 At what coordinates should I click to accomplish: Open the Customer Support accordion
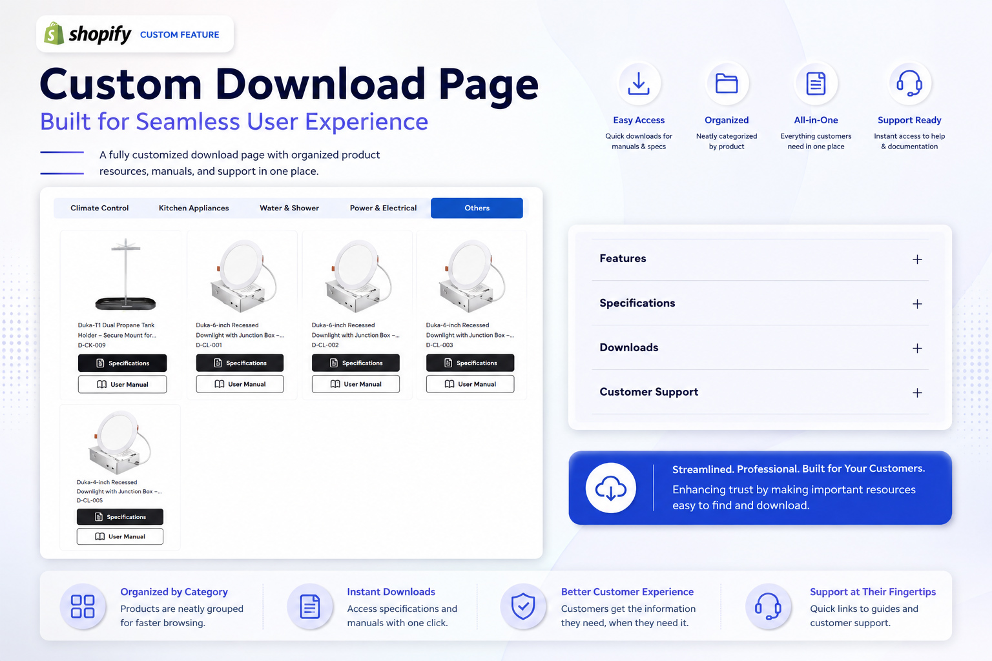tap(760, 392)
